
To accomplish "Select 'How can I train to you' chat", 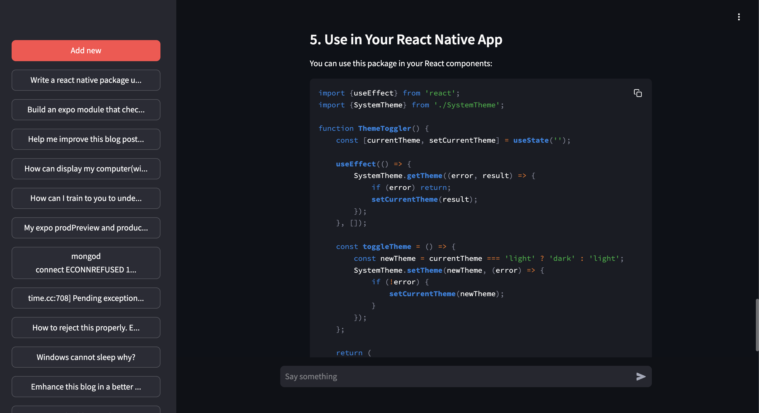I will pyautogui.click(x=86, y=198).
